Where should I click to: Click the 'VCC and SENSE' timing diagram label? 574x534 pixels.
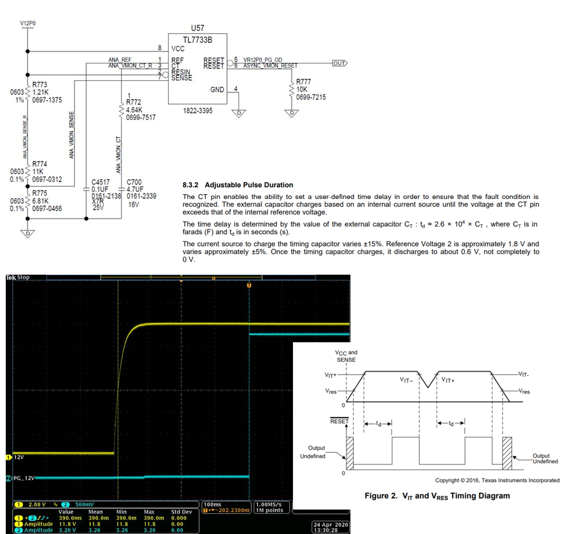click(x=346, y=356)
